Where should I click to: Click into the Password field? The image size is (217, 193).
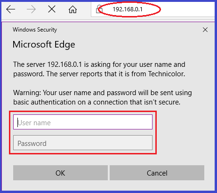83,143
